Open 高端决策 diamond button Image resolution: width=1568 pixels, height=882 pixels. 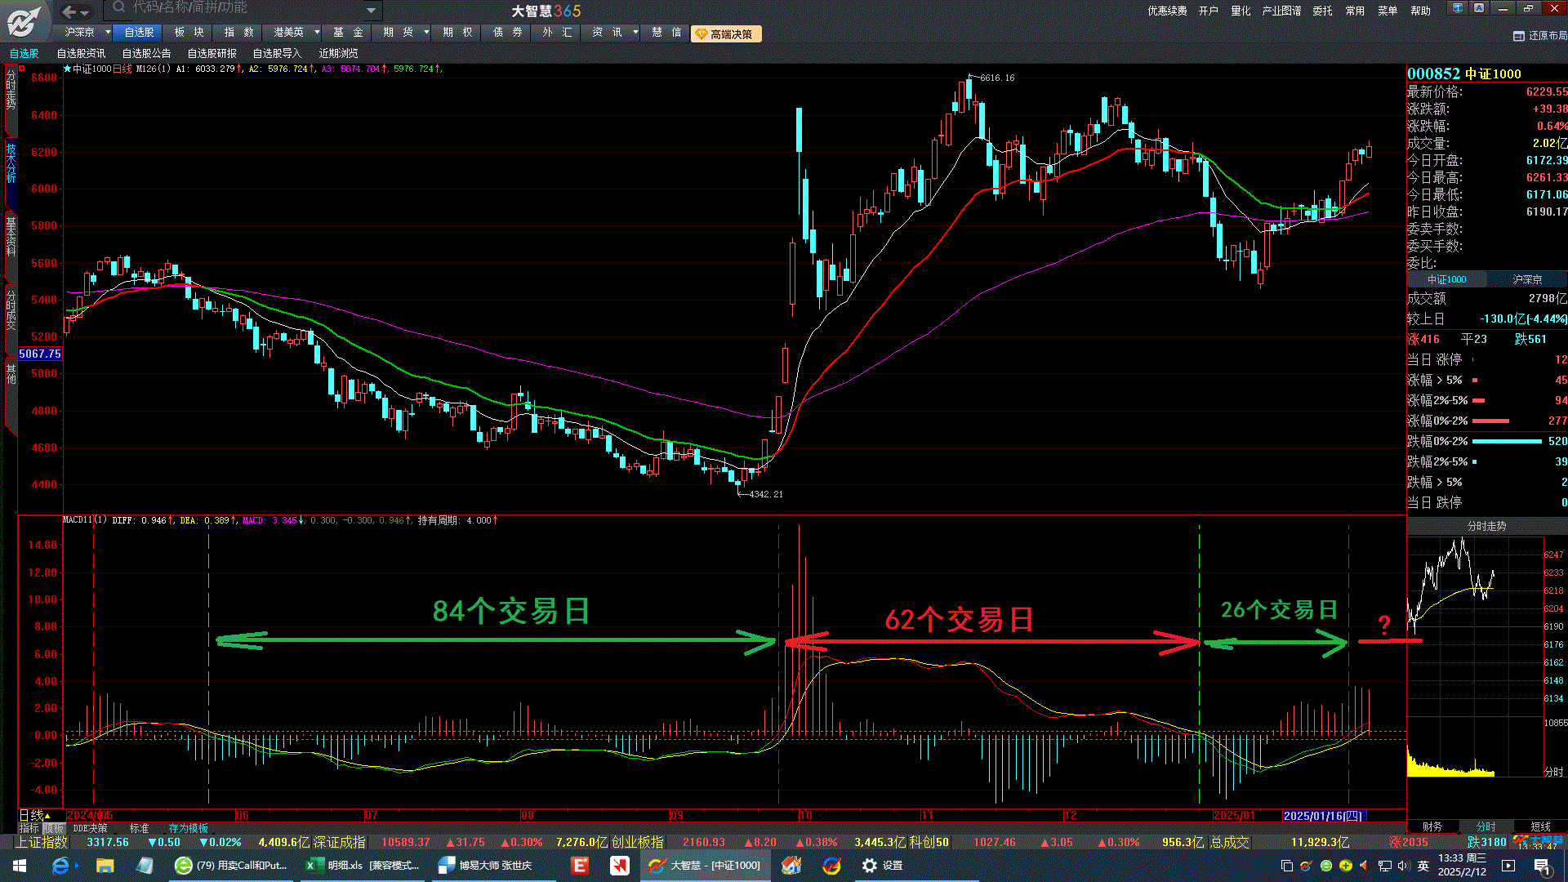point(725,34)
